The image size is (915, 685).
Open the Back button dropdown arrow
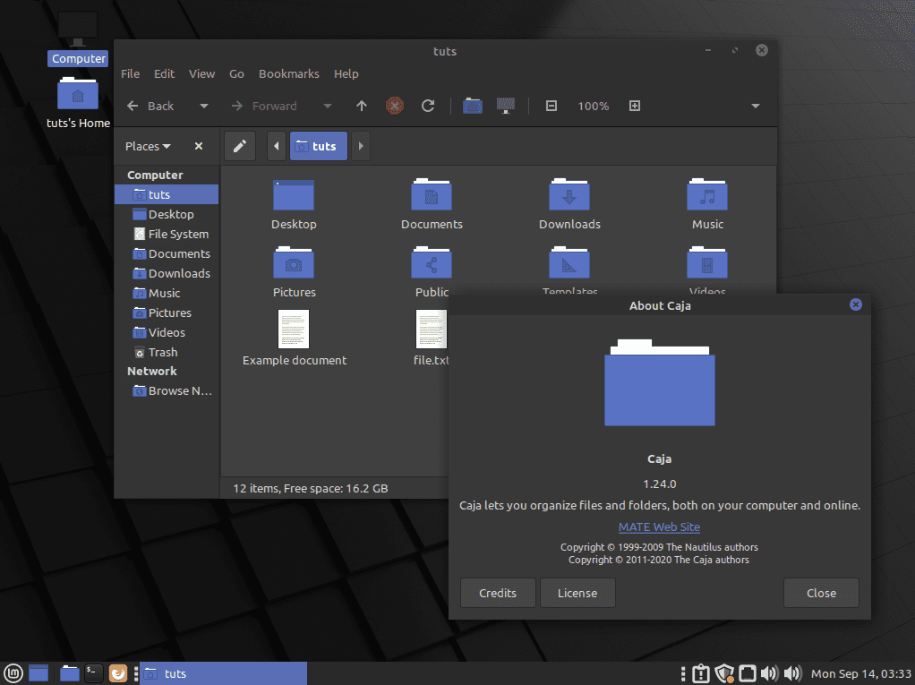(203, 106)
